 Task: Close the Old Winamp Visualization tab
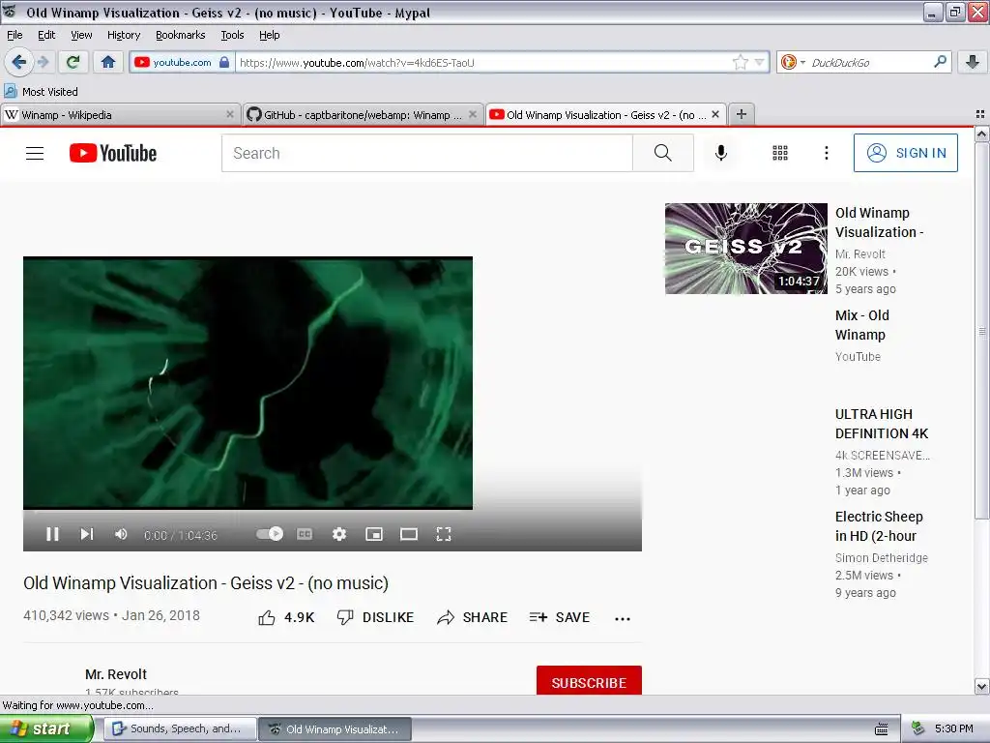[x=715, y=114]
